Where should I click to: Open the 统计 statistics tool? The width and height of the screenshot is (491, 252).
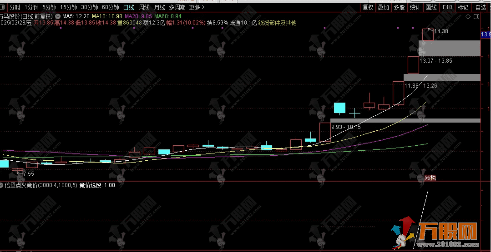tap(415, 7)
